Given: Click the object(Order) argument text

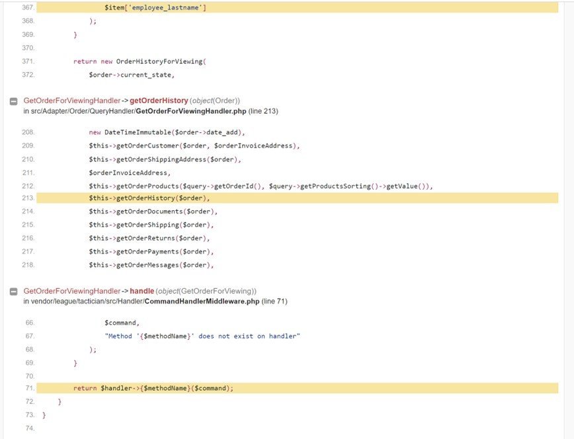Looking at the screenshot, I should pos(215,100).
